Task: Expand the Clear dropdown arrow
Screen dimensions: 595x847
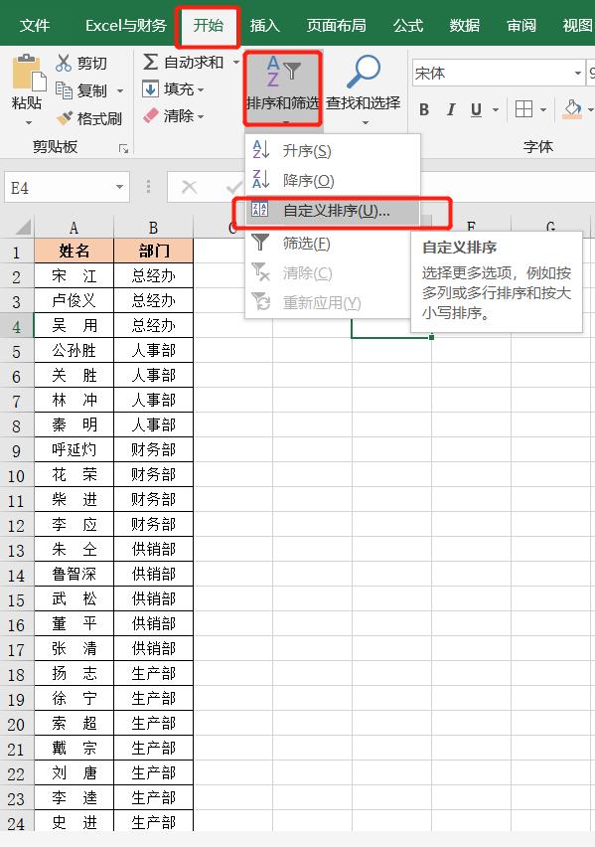Action: click(x=201, y=116)
